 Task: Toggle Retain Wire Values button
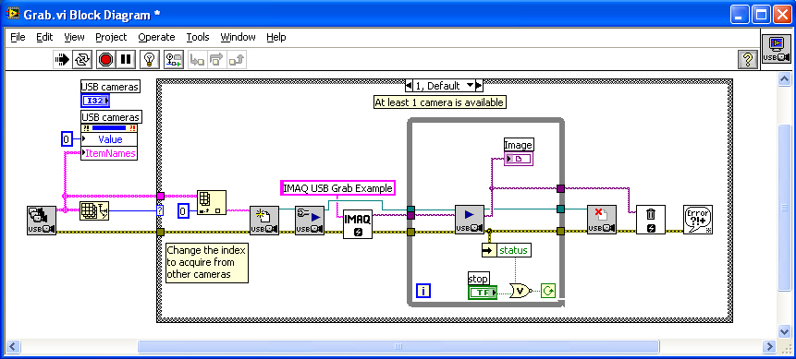pyautogui.click(x=175, y=59)
